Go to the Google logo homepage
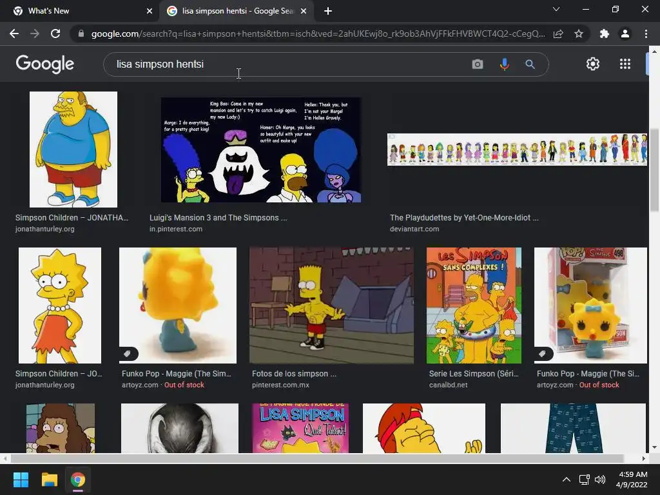 pyautogui.click(x=45, y=64)
